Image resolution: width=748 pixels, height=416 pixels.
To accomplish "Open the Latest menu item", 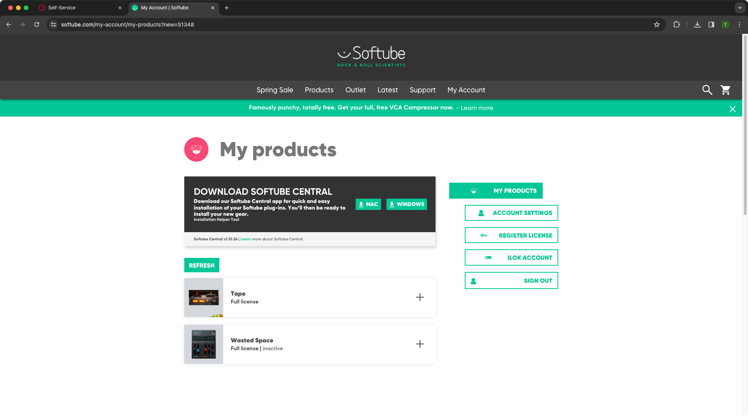I will (x=388, y=90).
